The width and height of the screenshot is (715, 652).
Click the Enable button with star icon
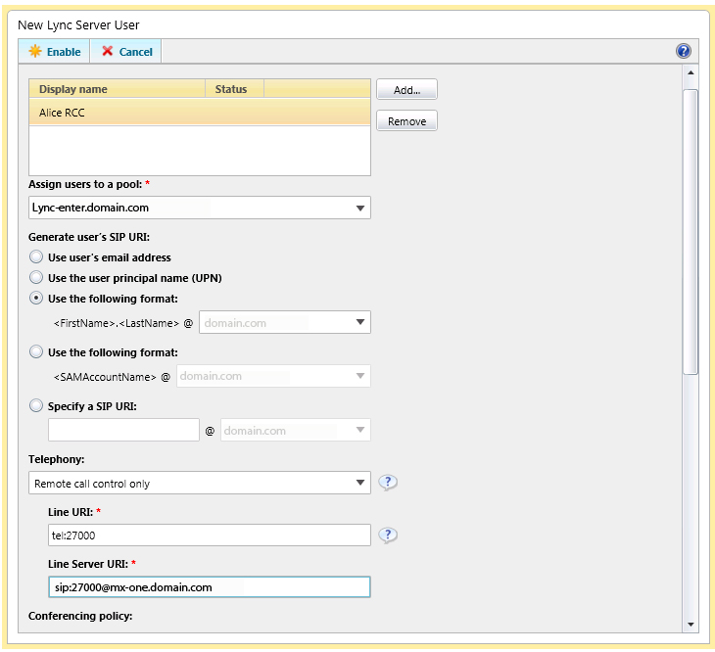tap(55, 52)
